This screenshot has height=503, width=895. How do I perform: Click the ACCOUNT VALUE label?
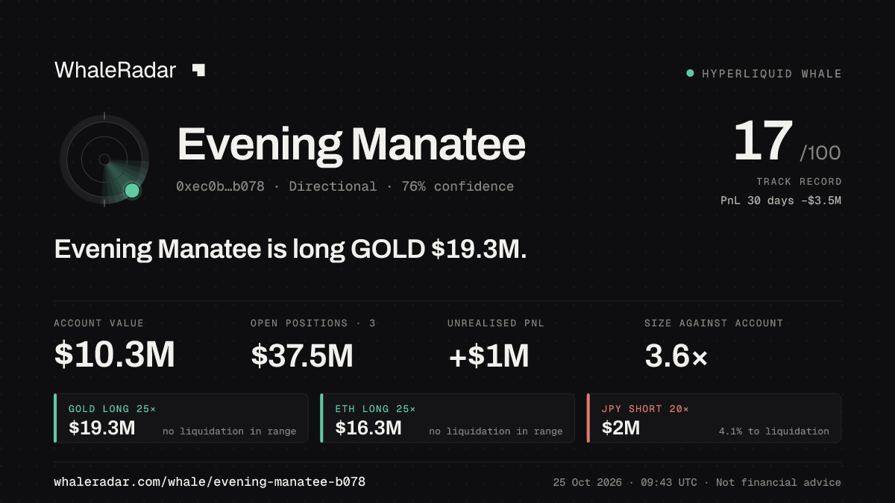click(99, 323)
